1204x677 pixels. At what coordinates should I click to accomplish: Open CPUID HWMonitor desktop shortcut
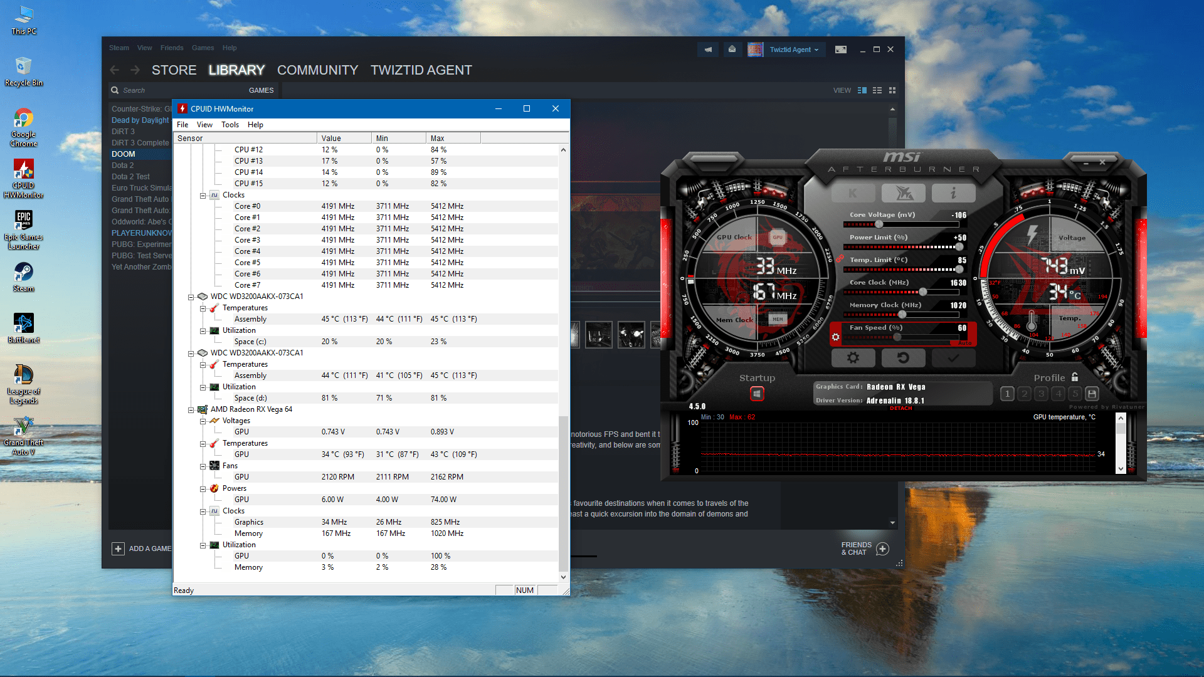[x=23, y=178]
